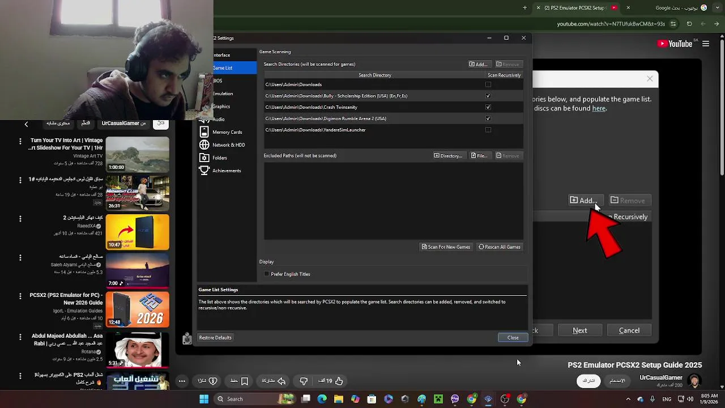725x408 pixels.
Task: Open the YouTube hamburger guide menu
Action: (x=706, y=44)
